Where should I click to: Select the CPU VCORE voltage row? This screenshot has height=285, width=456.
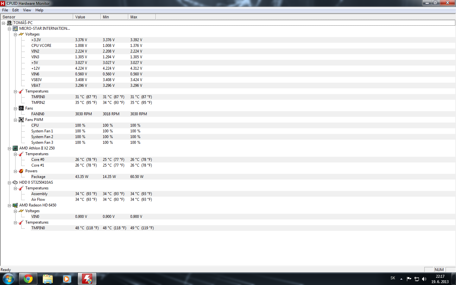243,46
